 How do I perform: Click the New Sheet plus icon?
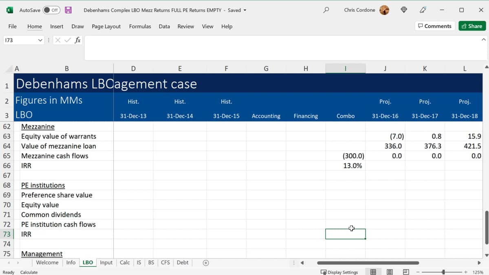(206, 263)
